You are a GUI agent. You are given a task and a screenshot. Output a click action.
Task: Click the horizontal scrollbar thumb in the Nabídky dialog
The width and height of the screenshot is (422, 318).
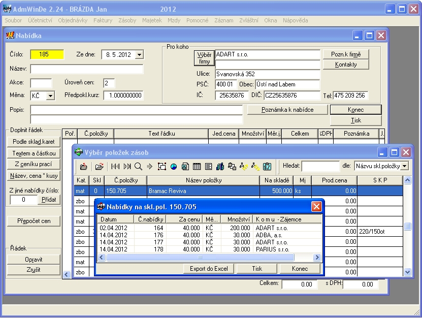200,258
